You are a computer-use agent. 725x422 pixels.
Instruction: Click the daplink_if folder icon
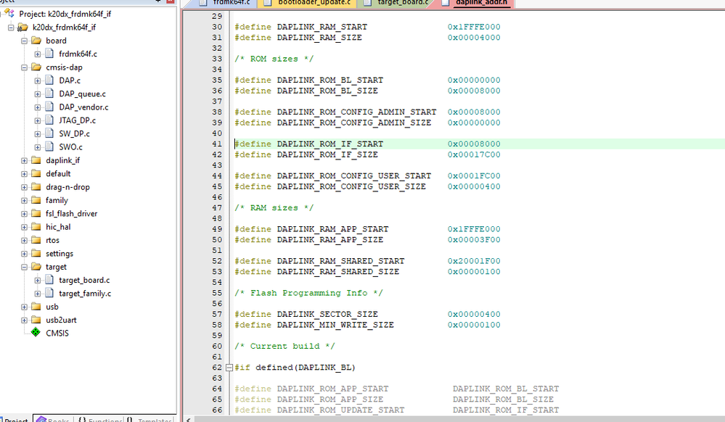tap(36, 160)
